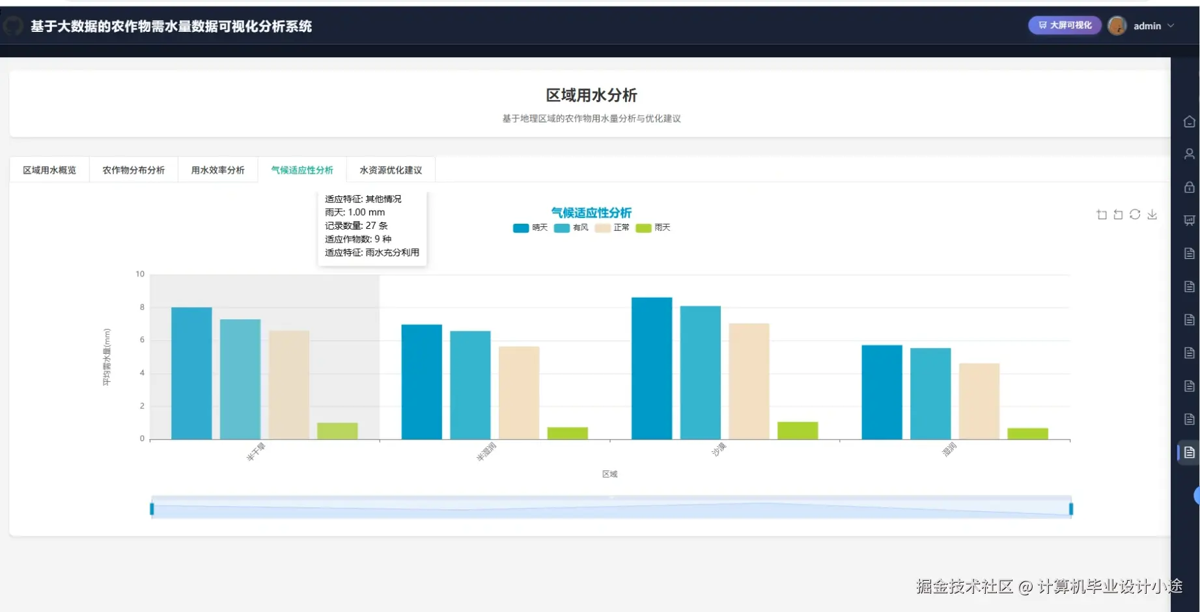Click the 晴天 bar for 沙漠
1200x612 pixels.
click(x=652, y=369)
